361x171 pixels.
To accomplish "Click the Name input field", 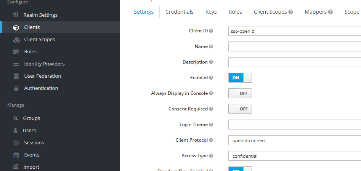I will 294,46.
